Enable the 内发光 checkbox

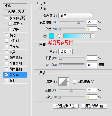point(6,46)
